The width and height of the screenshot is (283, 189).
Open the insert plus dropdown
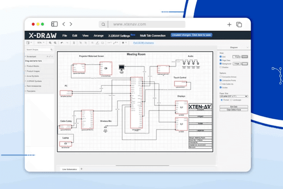coord(124,43)
